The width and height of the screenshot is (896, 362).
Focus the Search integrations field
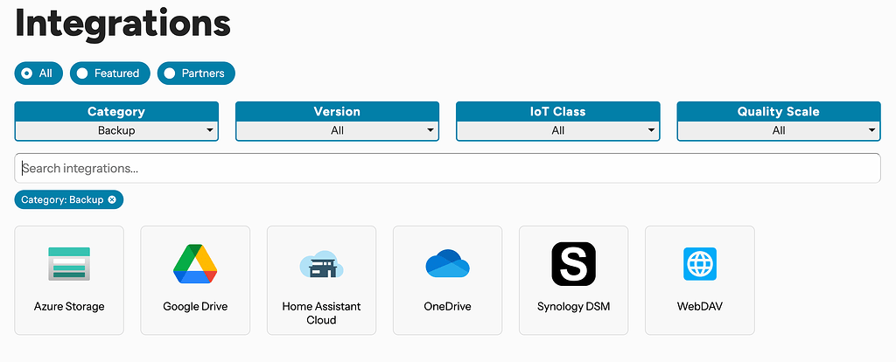(x=447, y=169)
